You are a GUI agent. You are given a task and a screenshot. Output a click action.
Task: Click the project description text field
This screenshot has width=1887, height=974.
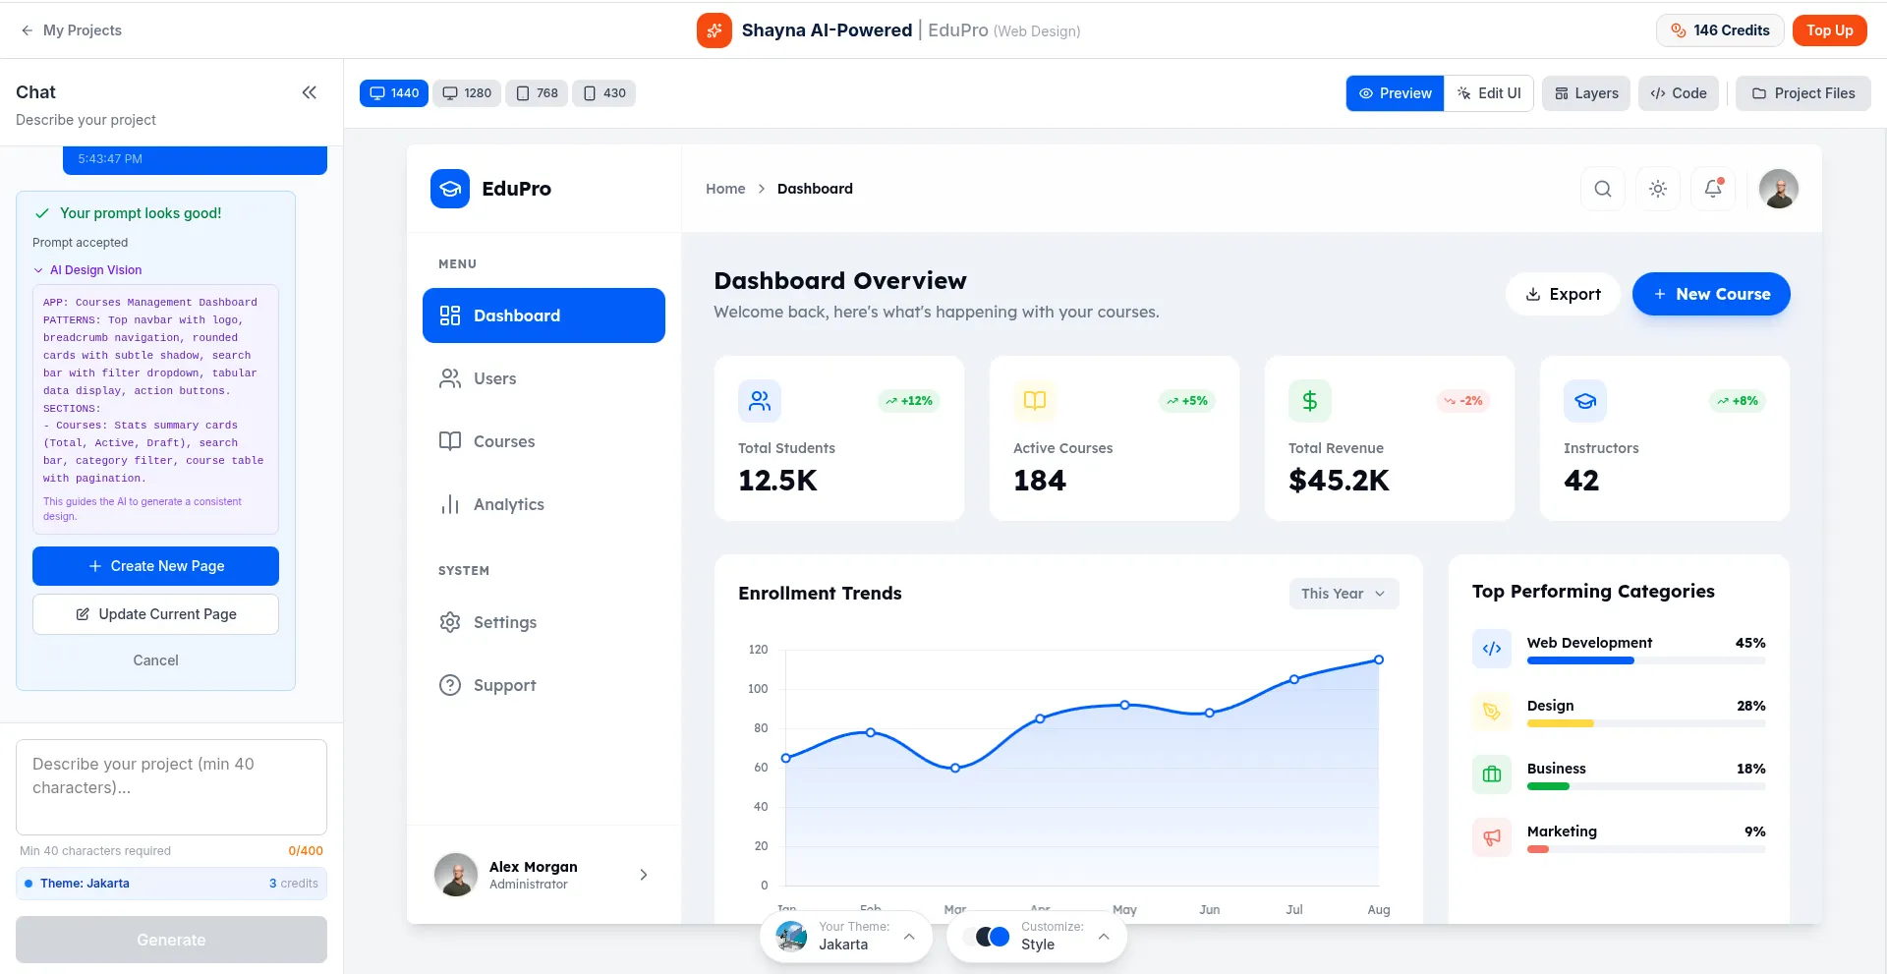click(x=171, y=786)
